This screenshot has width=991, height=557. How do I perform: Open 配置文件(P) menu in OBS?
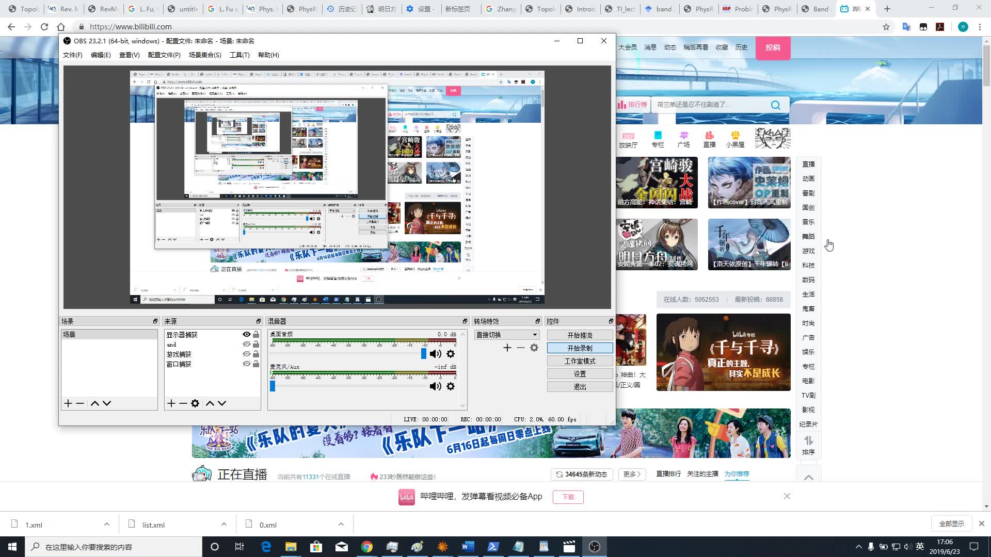tap(164, 55)
